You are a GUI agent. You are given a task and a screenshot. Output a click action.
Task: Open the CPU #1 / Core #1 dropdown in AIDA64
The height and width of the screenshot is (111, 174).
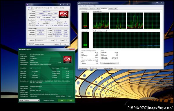click(29, 100)
